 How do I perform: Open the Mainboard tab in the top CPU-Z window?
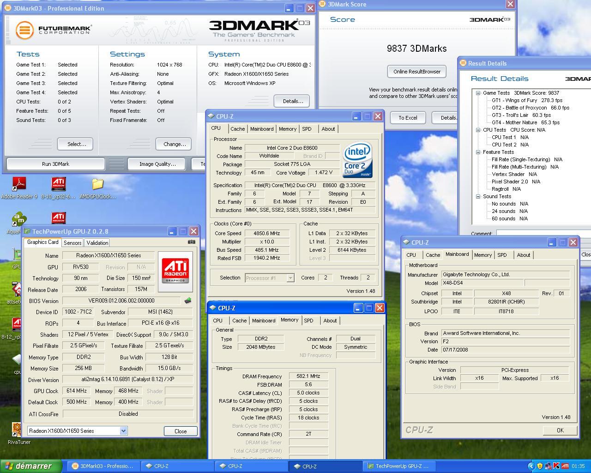[262, 129]
